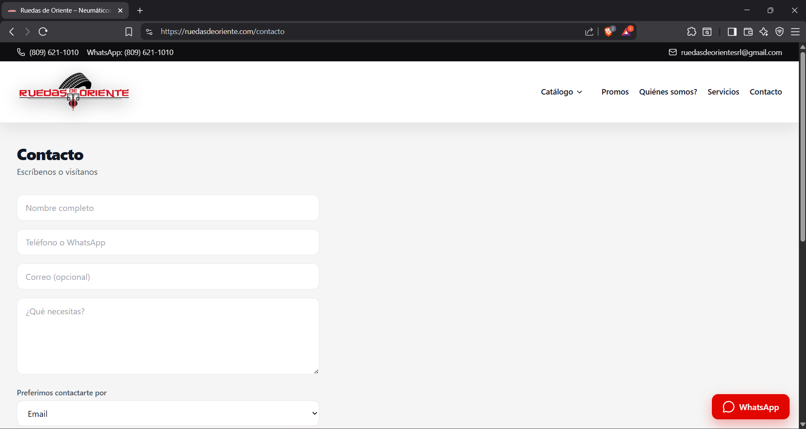Click the share page icon
Image resolution: width=806 pixels, height=429 pixels.
tap(589, 32)
